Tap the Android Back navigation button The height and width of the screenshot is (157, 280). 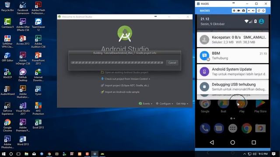point(212,143)
